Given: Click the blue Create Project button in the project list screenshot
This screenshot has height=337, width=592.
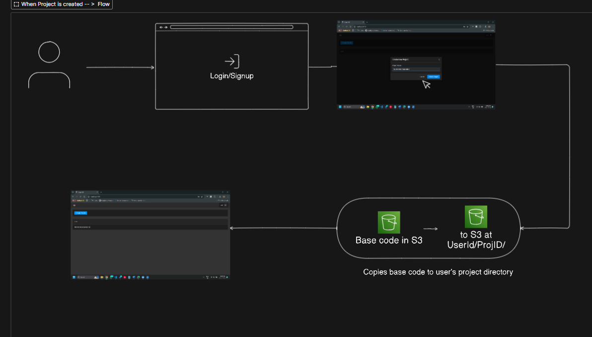Looking at the screenshot, I should (x=80, y=213).
